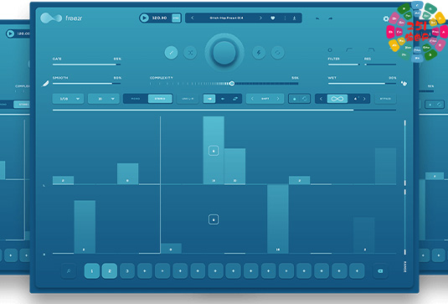Click the redo arrow icon
Screen dimensions: 448x304
tap(330, 18)
